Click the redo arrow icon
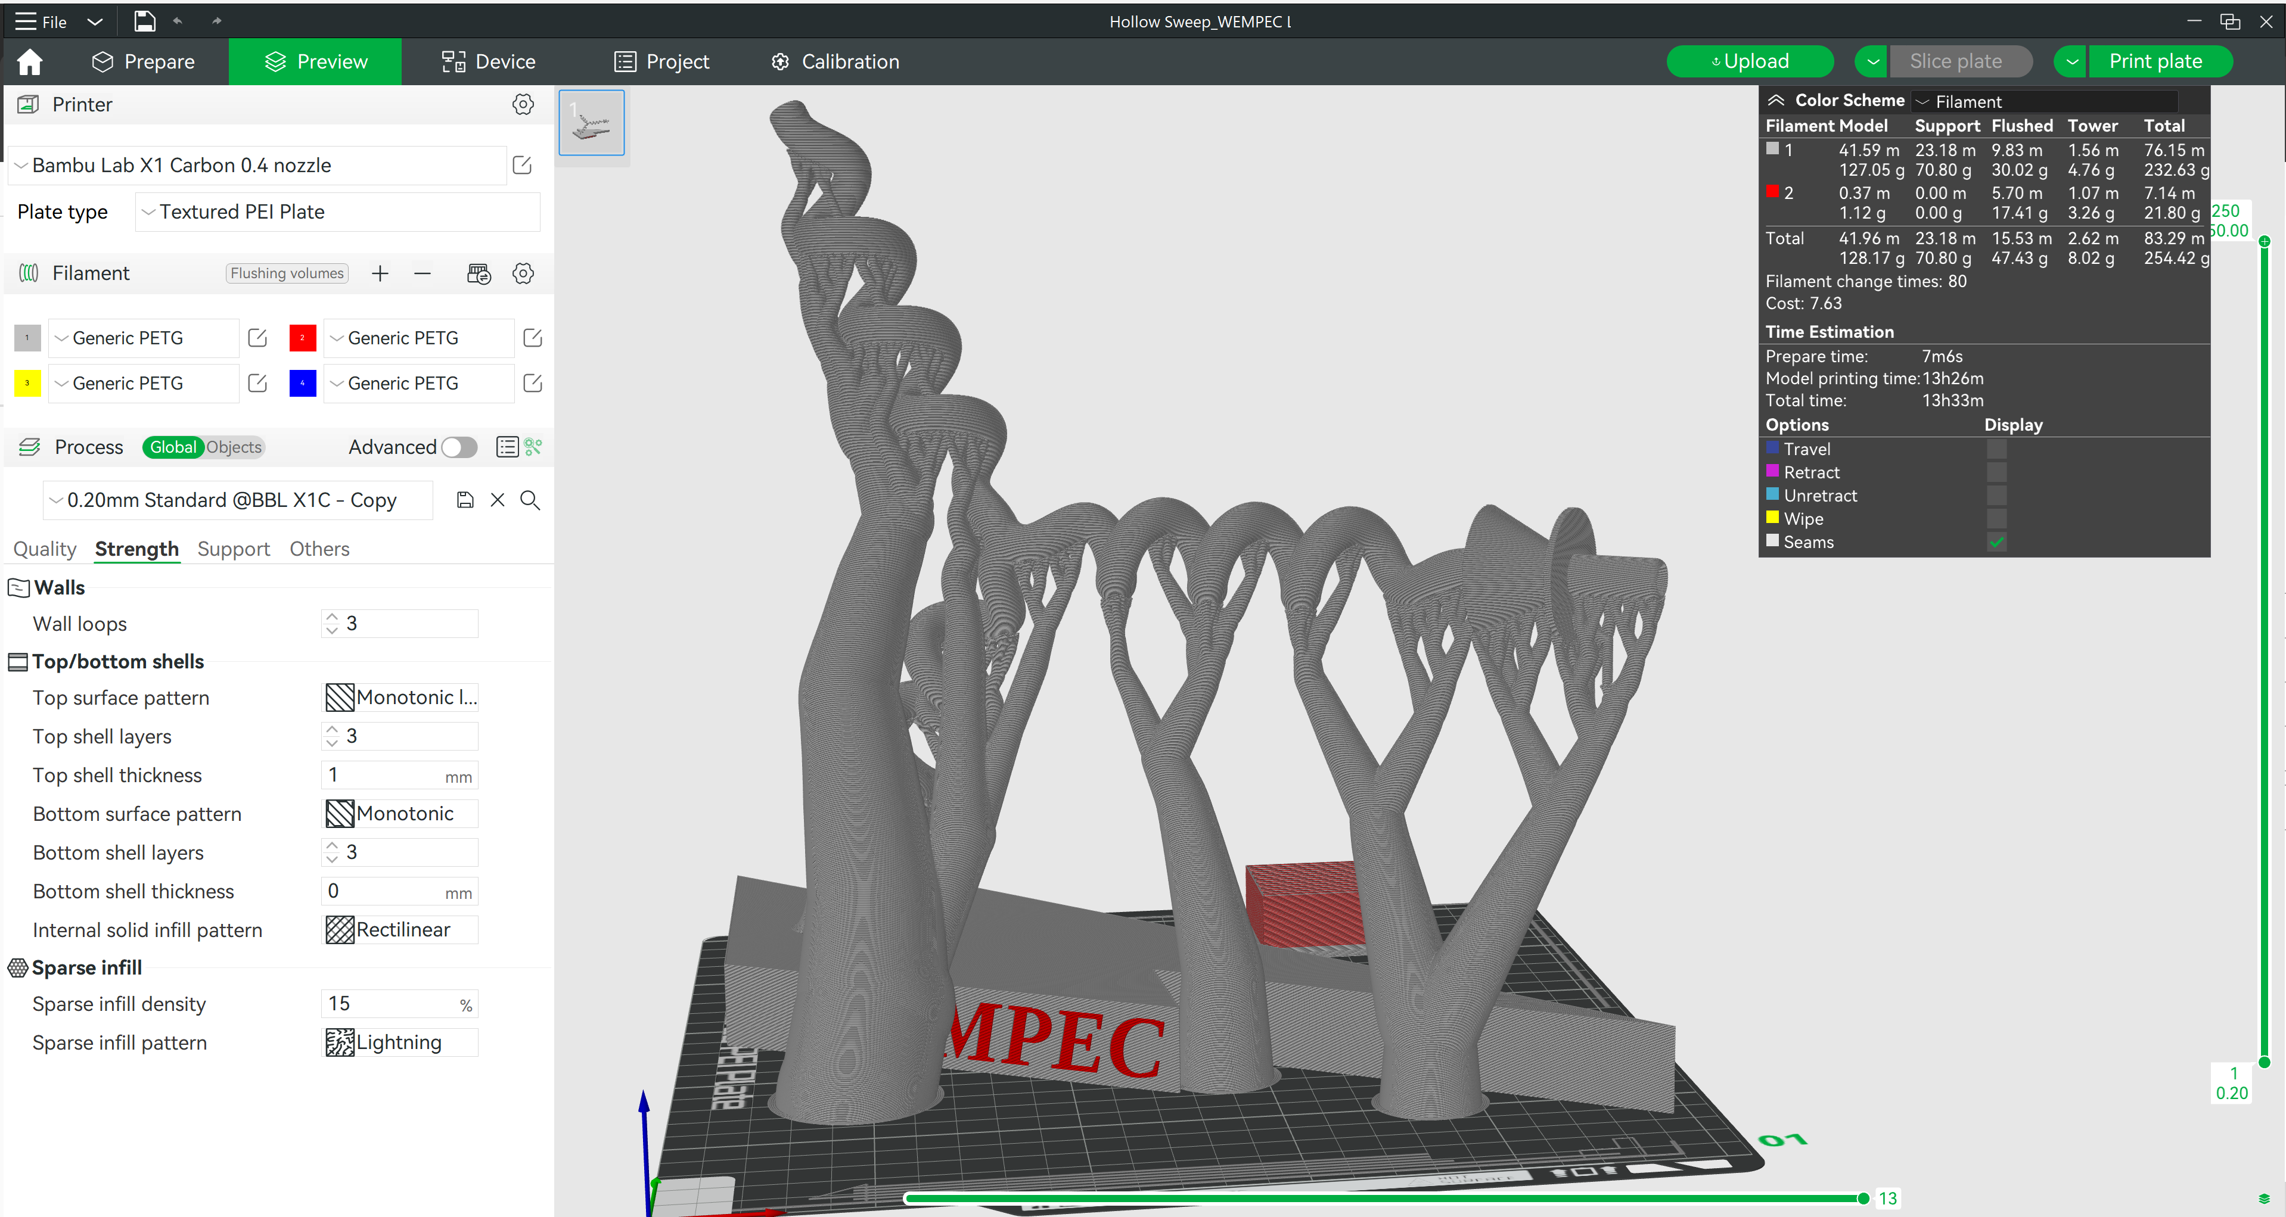This screenshot has height=1217, width=2286. (216, 21)
